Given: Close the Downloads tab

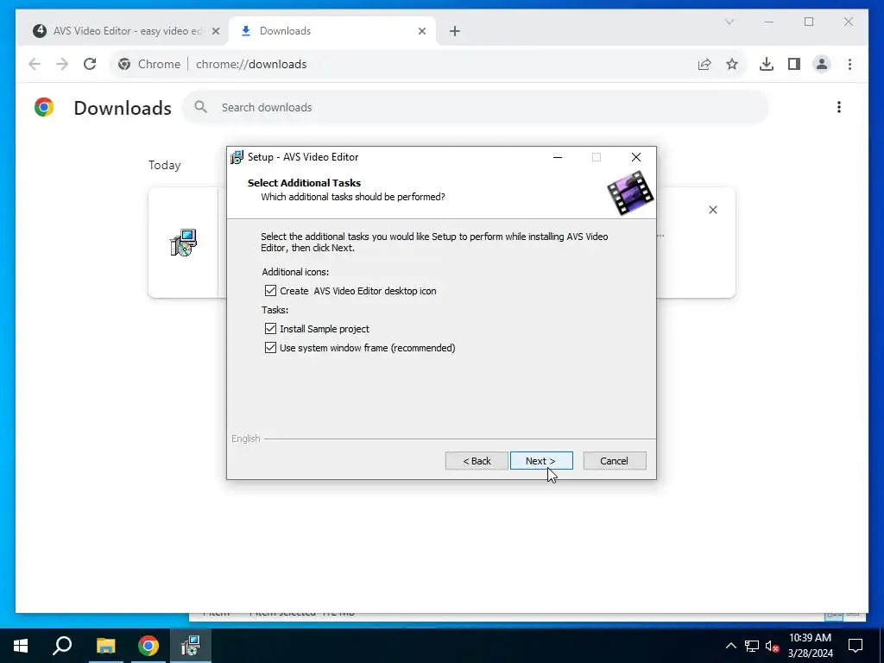Looking at the screenshot, I should 421,31.
